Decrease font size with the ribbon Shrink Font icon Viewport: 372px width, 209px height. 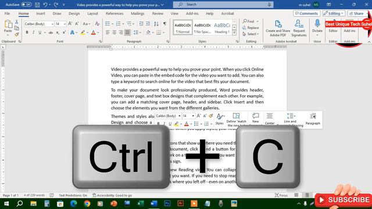pyautogui.click(x=77, y=24)
